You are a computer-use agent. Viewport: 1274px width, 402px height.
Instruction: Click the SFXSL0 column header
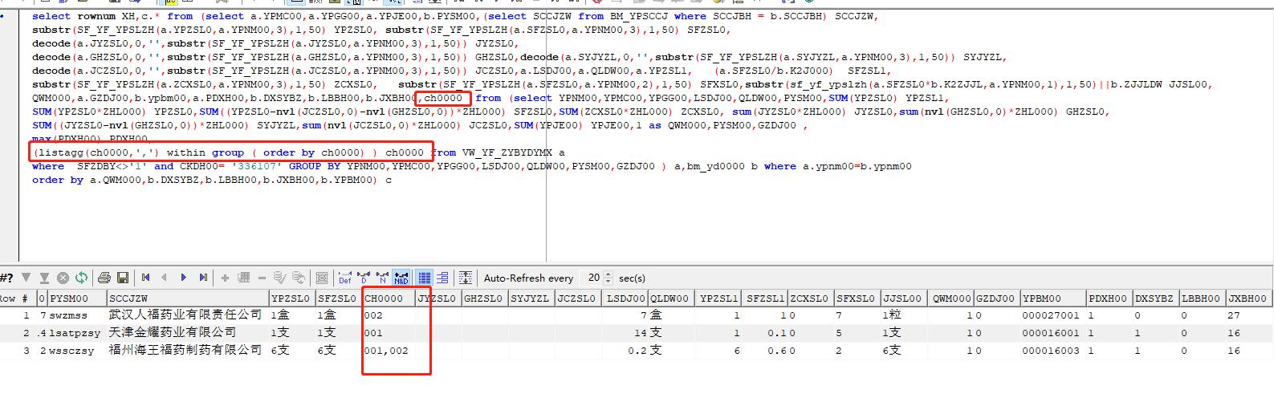[856, 298]
